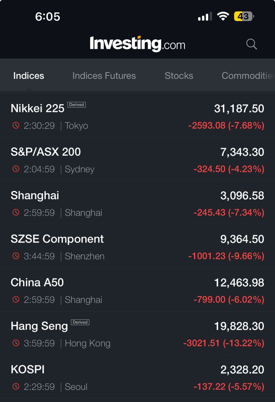Open the Investing.com logo home link
This screenshot has width=275, height=402.
137,44
